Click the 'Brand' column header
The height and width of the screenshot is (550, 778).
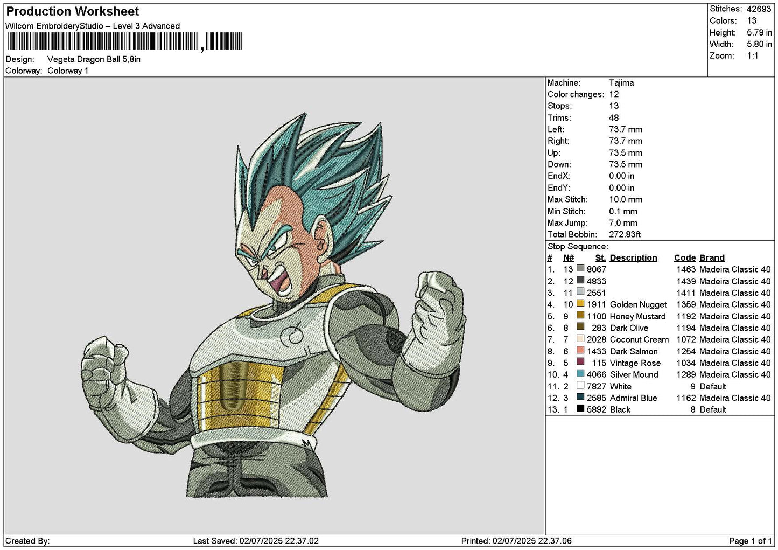click(712, 258)
